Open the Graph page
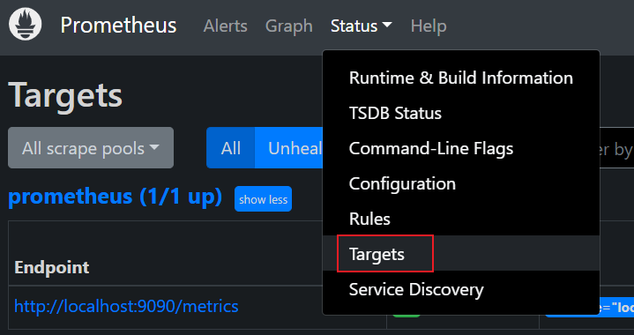This screenshot has height=335, width=634. (288, 26)
